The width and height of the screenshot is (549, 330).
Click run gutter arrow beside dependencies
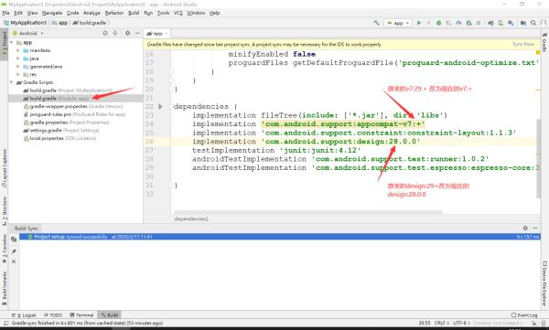coord(160,106)
